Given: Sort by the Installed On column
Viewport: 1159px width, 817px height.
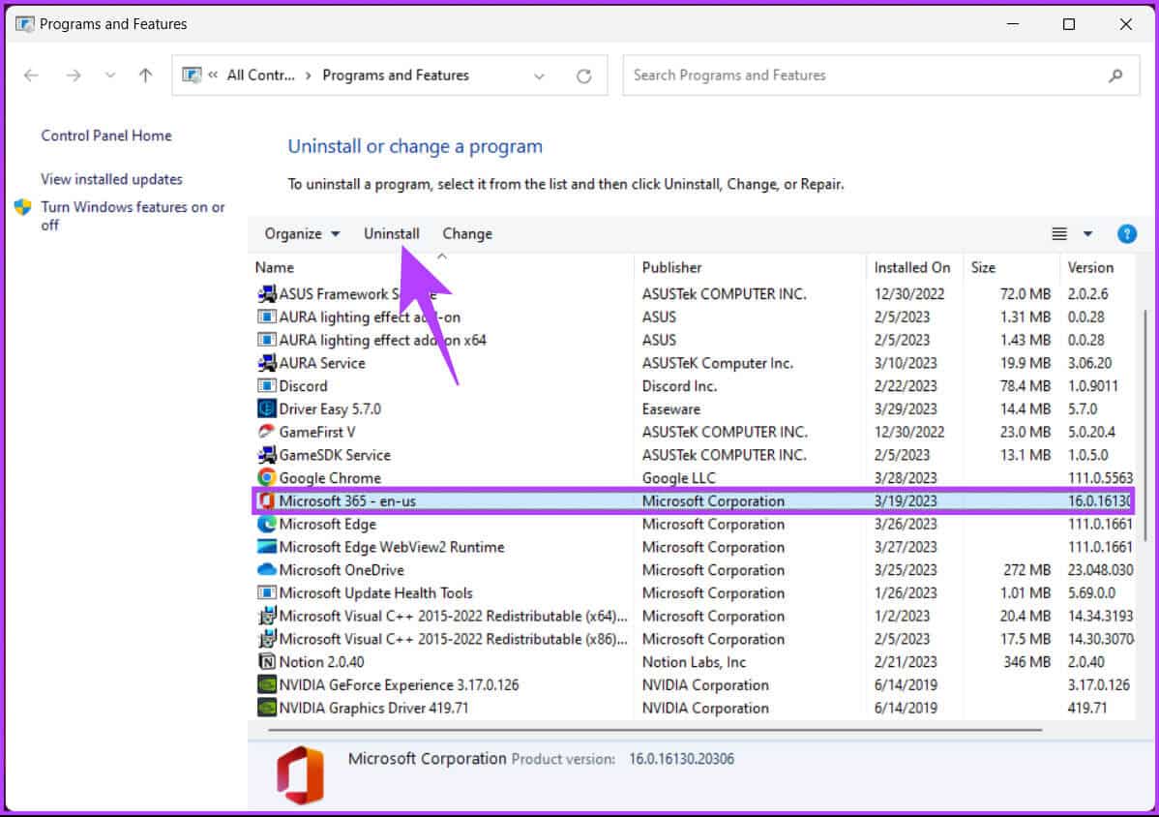Looking at the screenshot, I should [912, 267].
